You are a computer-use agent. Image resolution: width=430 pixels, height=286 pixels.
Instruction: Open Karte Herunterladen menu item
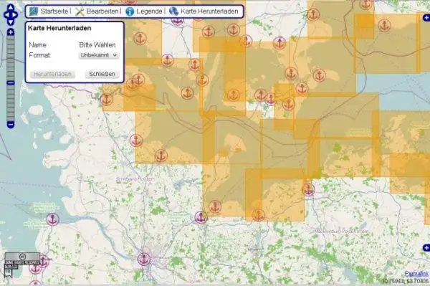tap(209, 11)
